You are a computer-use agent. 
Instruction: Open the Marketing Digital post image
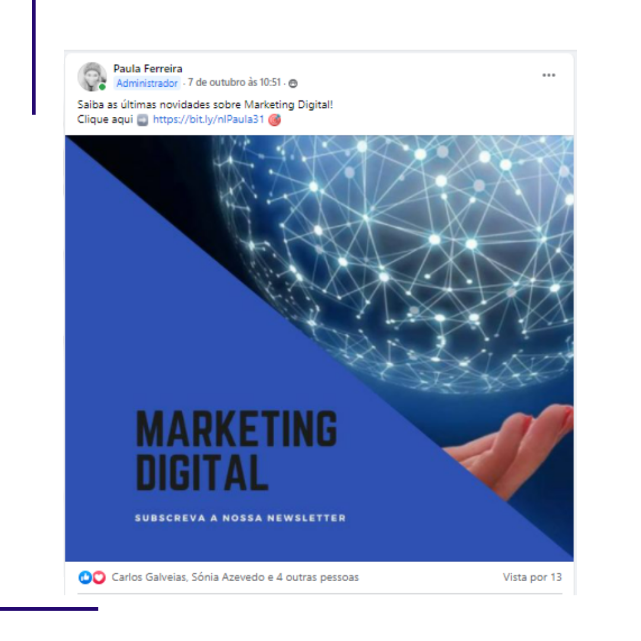tap(319, 348)
